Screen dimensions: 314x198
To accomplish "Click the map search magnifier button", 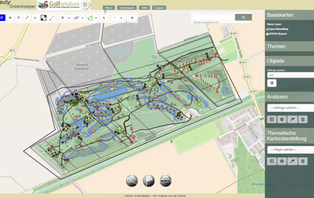I will 244,17.
